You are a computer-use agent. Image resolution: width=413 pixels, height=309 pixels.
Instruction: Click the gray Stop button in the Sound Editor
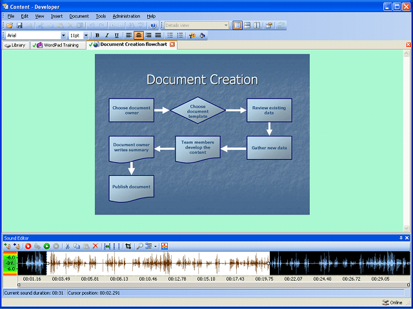click(x=56, y=246)
